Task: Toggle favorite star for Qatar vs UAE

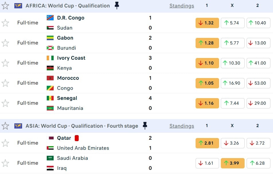Action: click(x=5, y=143)
